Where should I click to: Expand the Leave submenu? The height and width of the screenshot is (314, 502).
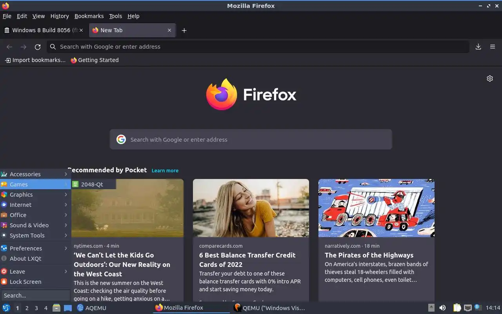[x=35, y=272]
